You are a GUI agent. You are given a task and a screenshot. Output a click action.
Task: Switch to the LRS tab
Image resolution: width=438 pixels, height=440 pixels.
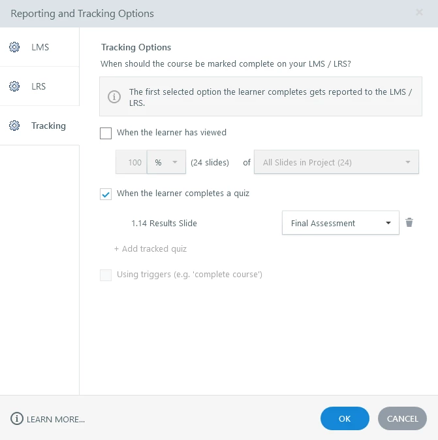(x=39, y=86)
